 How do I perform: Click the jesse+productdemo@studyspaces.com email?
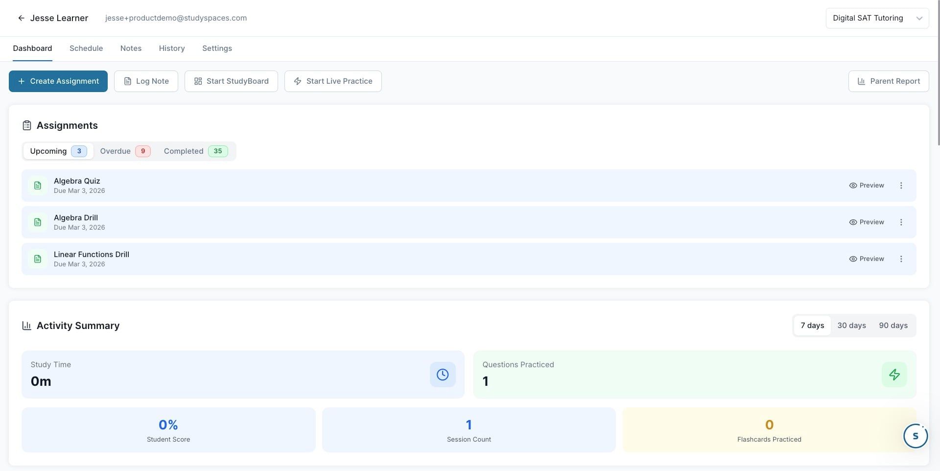pyautogui.click(x=176, y=18)
